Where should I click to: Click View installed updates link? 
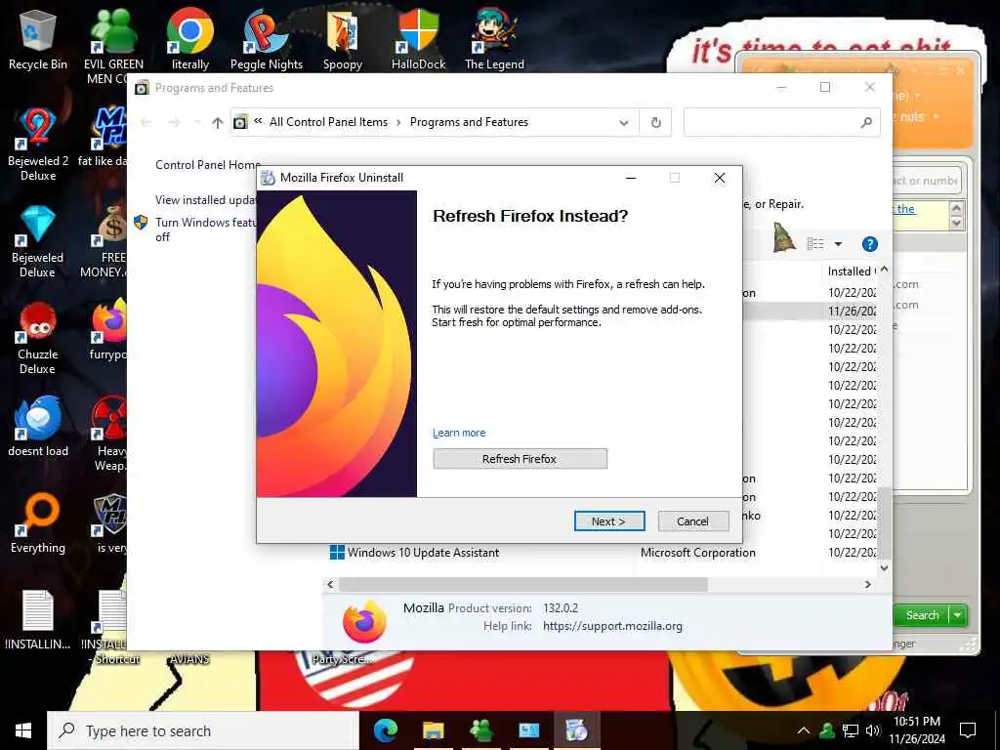205,199
